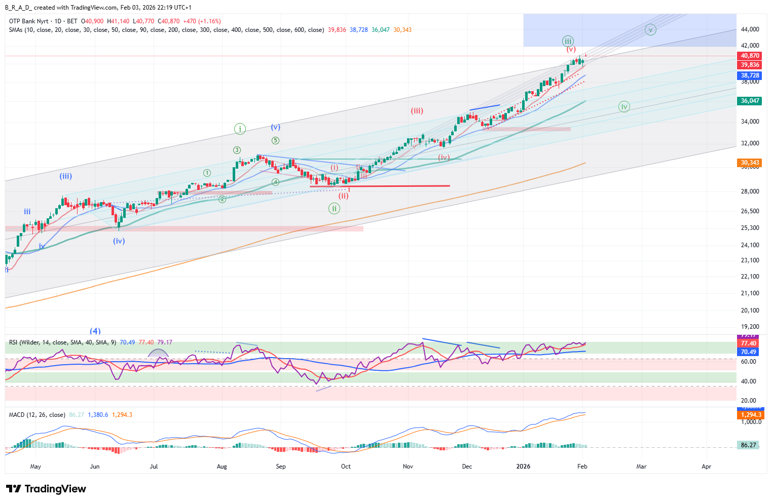Click the MACD 86.27 value tag
772x504 pixels.
[748, 445]
